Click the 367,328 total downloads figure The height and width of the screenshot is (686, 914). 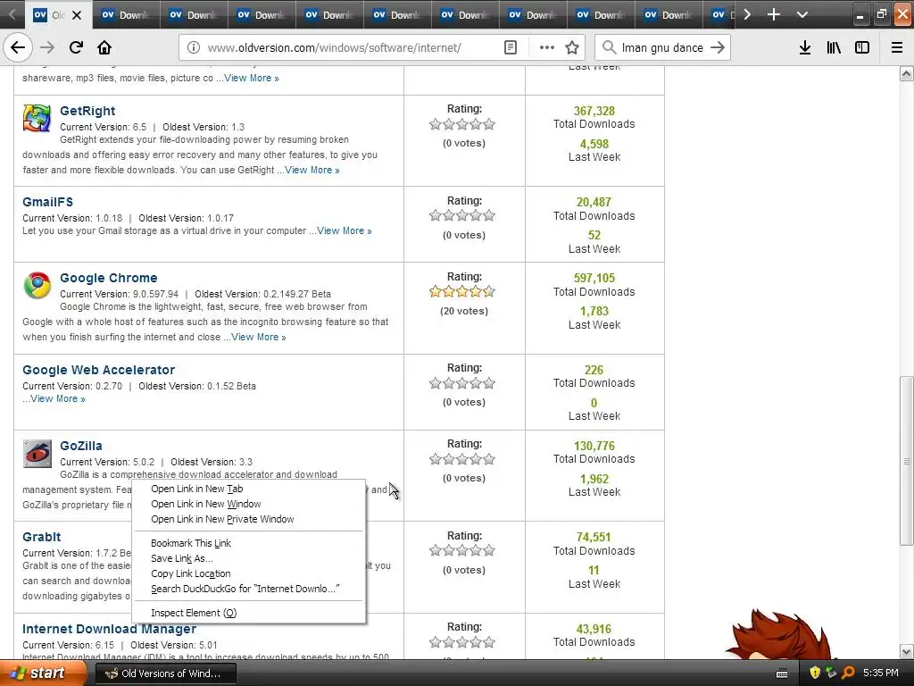coord(594,111)
